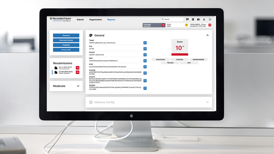Open the Submit menu
Viewport: 274px width, 154px height.
80,19
